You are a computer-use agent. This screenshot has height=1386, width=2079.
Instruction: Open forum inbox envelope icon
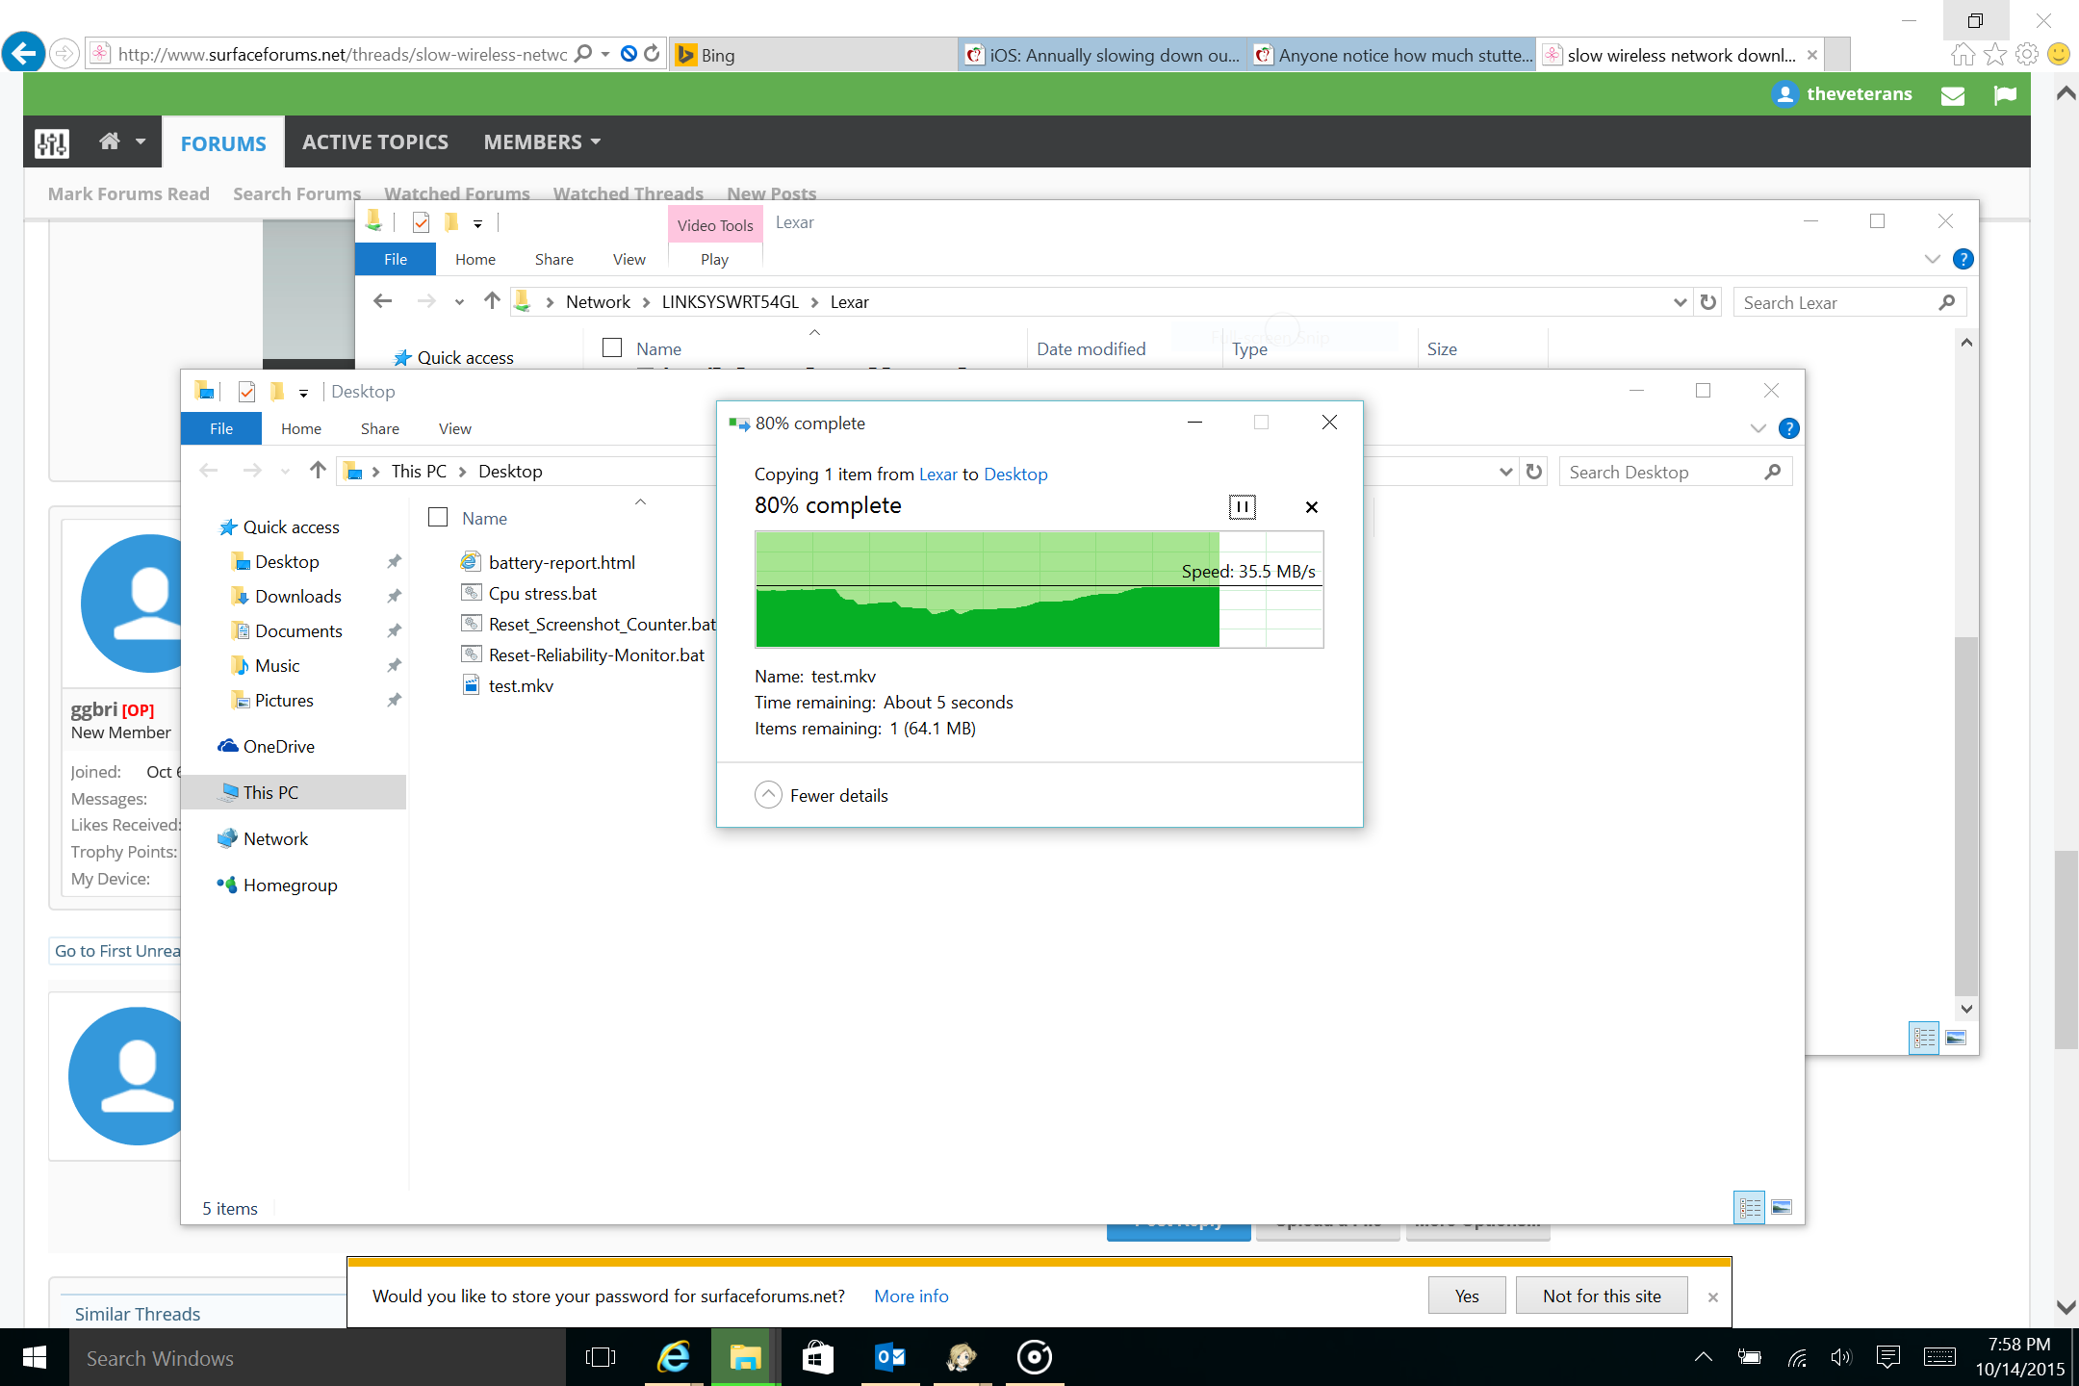[x=1953, y=94]
